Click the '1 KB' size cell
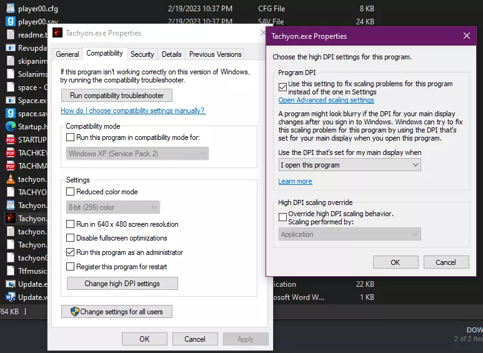This screenshot has width=483, height=353. click(367, 297)
